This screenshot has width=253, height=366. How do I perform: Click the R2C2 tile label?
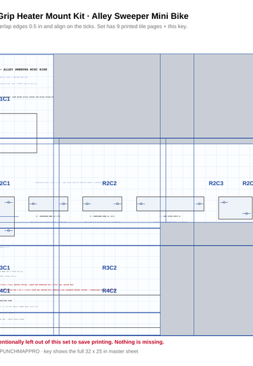[110, 183]
